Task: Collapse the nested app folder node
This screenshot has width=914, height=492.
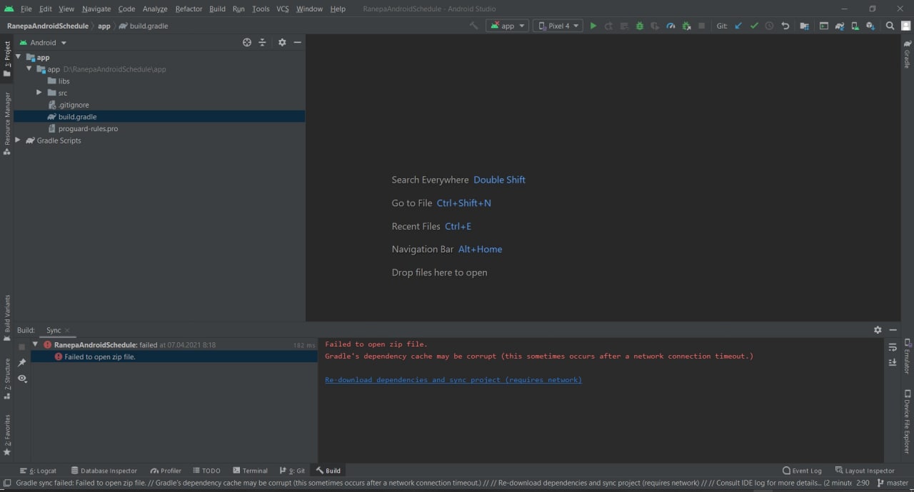Action: point(29,69)
